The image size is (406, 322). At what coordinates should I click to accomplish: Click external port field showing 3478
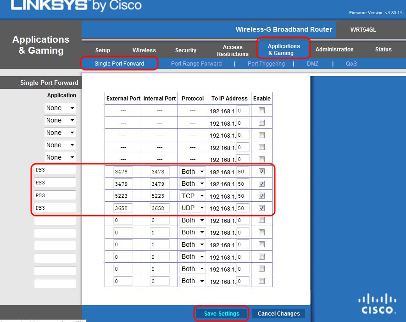tap(123, 172)
